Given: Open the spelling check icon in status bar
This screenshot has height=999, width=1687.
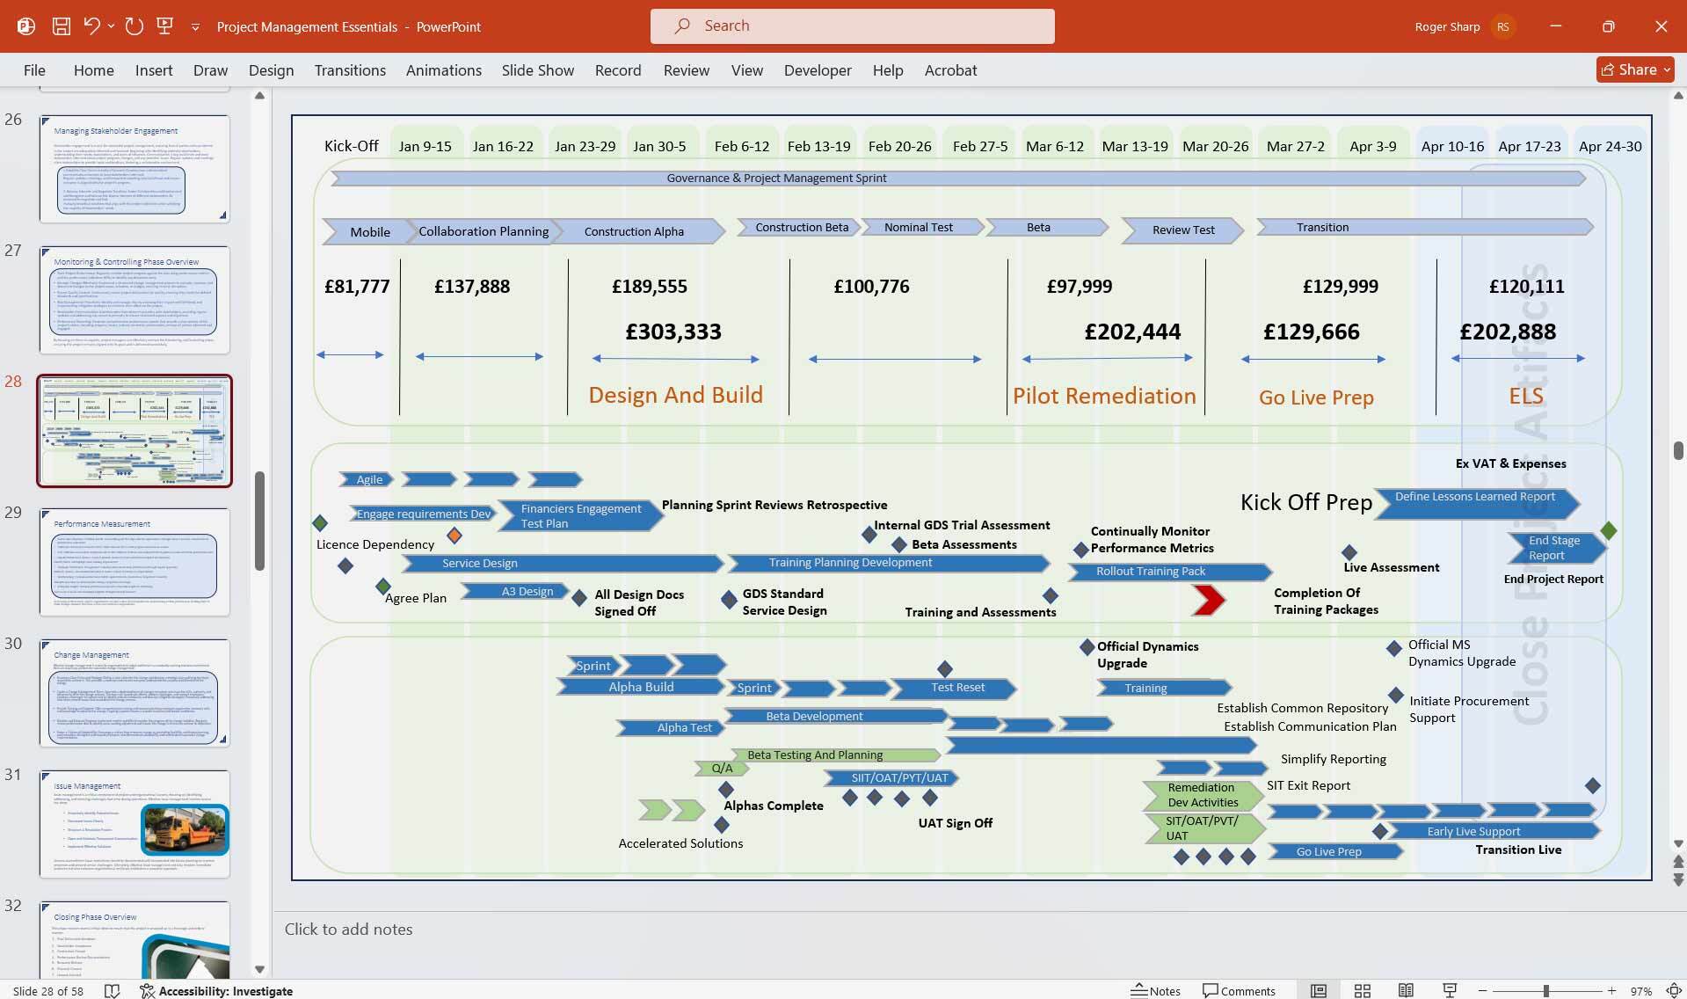Looking at the screenshot, I should 113,991.
